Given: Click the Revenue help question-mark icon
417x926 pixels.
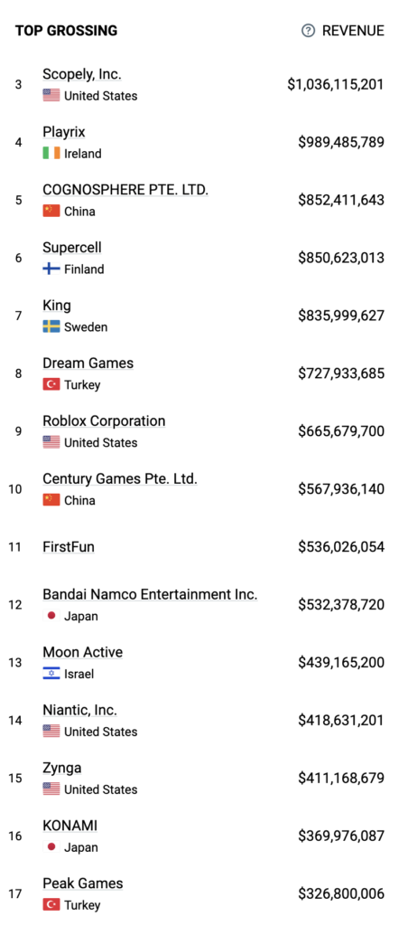Looking at the screenshot, I should 308,31.
